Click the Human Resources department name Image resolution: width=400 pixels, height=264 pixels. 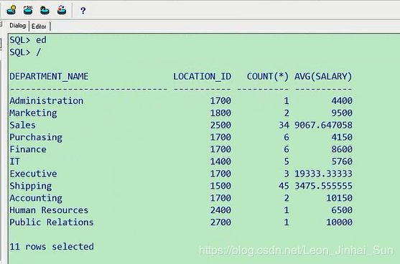49,210
